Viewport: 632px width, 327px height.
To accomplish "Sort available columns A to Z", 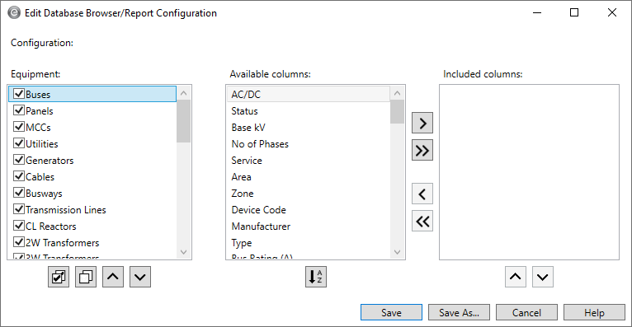I will (x=316, y=277).
